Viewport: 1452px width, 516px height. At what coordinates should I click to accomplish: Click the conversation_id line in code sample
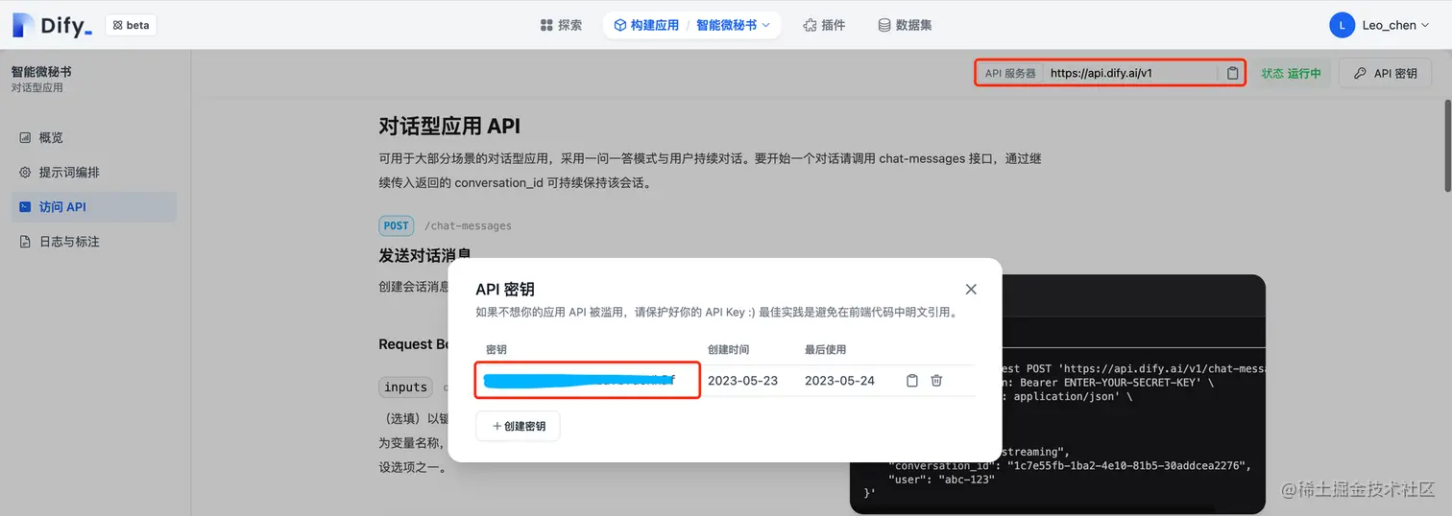[x=1068, y=466]
